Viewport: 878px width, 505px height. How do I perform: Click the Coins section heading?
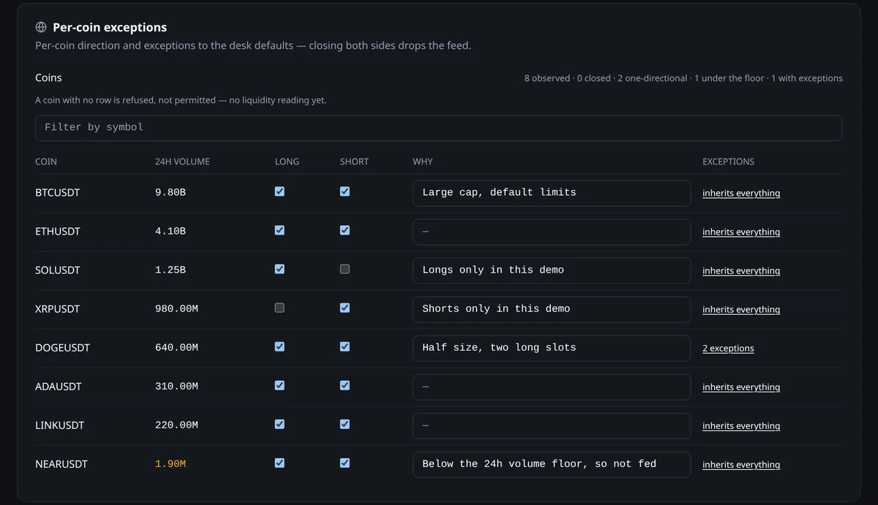48,77
